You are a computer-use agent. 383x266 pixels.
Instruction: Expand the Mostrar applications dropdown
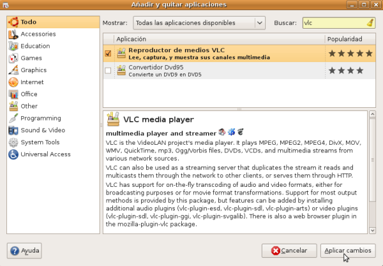coord(199,23)
